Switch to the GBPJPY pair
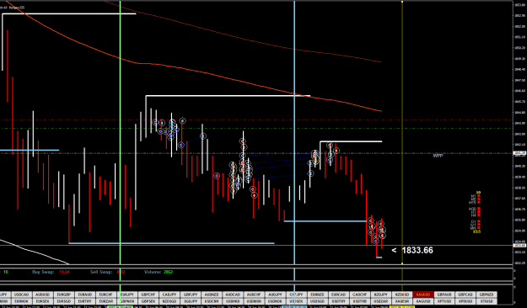 pyautogui.click(x=191, y=295)
